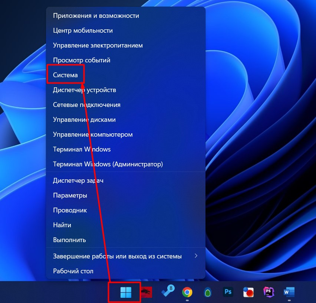Click the Windows Start button on taskbar

click(x=126, y=292)
